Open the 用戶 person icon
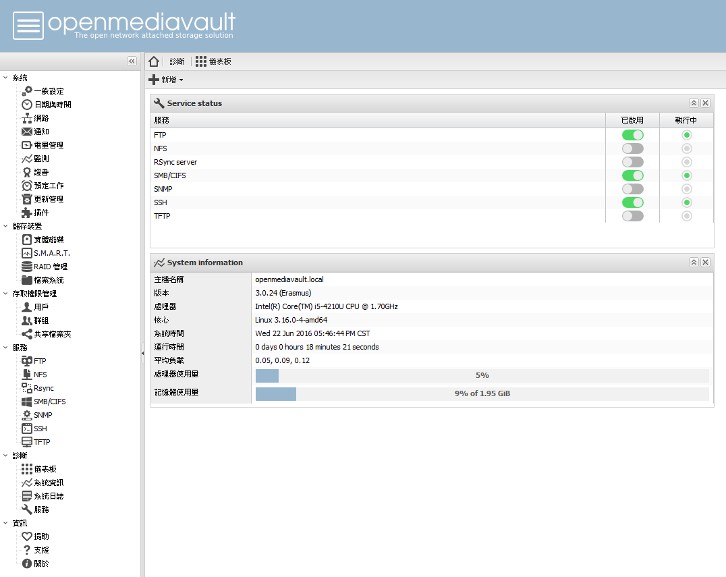This screenshot has height=577, width=726. pos(27,307)
